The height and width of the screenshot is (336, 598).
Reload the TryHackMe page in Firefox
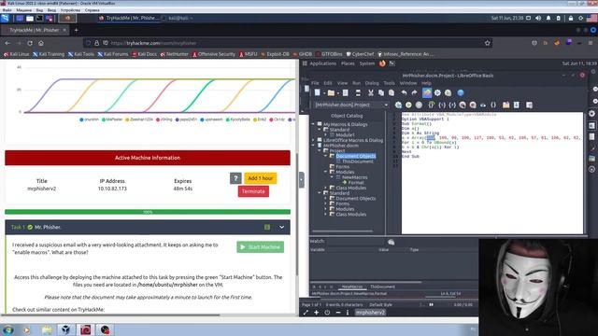click(30, 43)
